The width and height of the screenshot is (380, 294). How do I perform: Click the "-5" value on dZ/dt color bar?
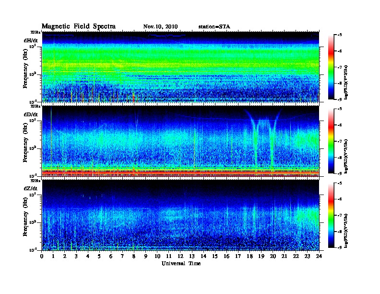pos(340,183)
